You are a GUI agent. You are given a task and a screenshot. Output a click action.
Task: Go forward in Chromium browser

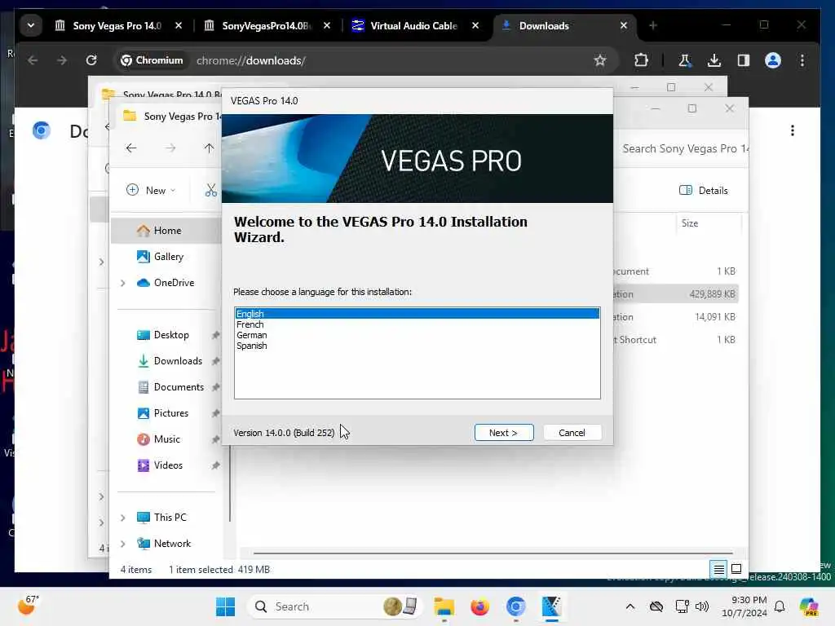point(62,60)
